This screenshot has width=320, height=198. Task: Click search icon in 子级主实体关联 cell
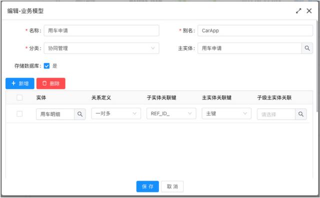pyautogui.click(x=301, y=114)
